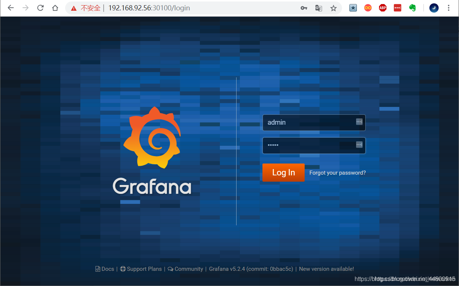Click the Grafana v5.2.4 version link
This screenshot has width=459, height=286.
point(251,269)
